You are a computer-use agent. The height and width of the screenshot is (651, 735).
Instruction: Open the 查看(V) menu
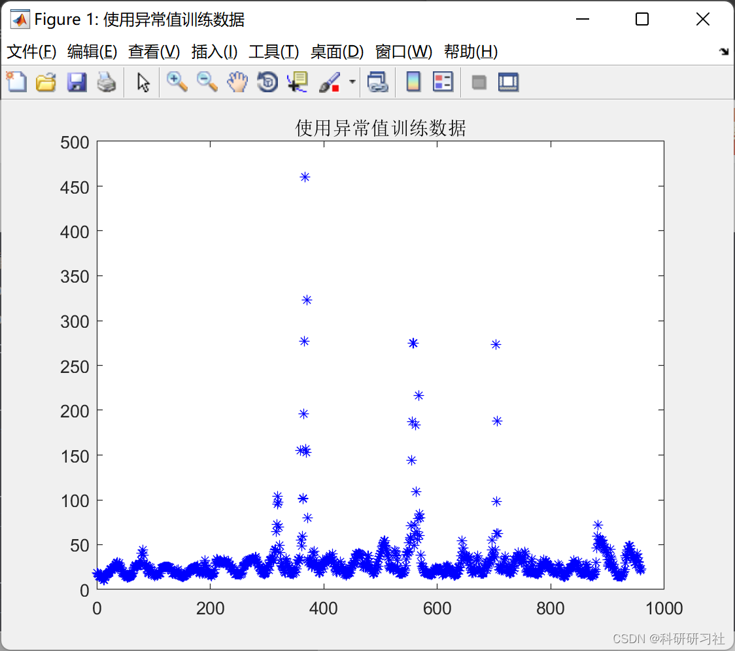pyautogui.click(x=154, y=52)
